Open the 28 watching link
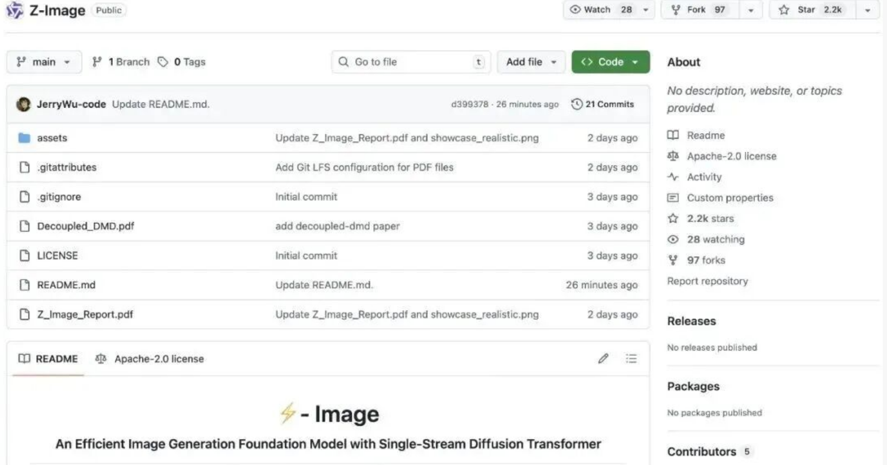887x465 pixels. (716, 239)
